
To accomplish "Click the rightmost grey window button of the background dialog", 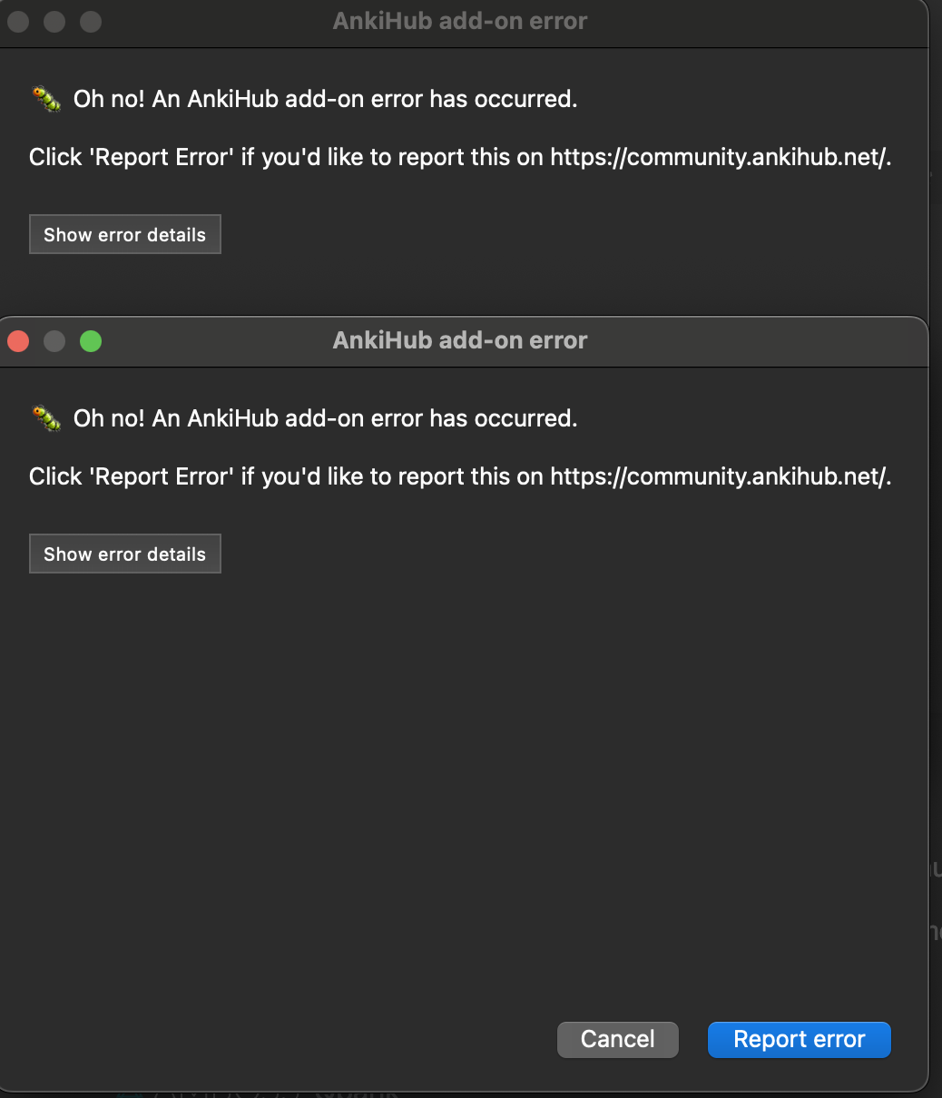I will tap(91, 22).
